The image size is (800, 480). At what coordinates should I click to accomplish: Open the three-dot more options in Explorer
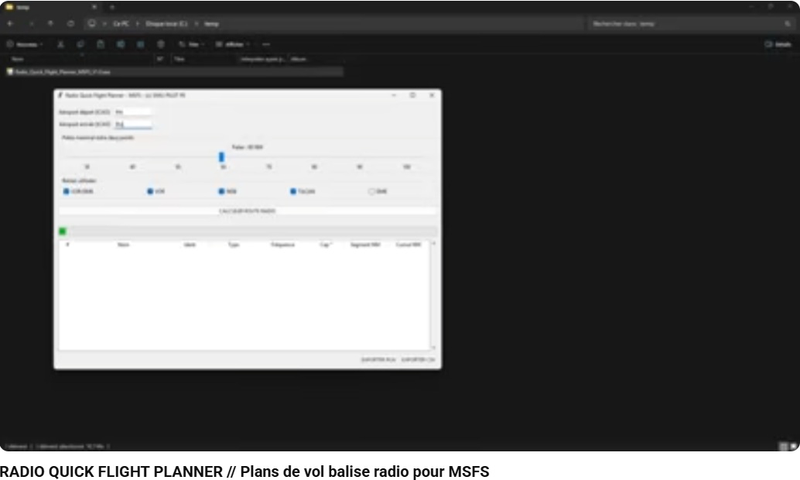pyautogui.click(x=266, y=44)
